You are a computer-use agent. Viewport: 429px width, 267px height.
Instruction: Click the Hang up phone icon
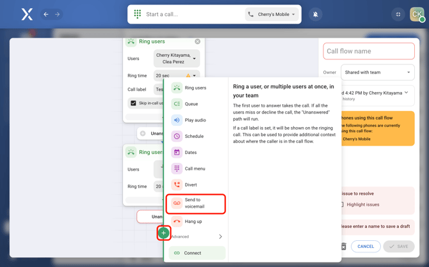click(177, 222)
